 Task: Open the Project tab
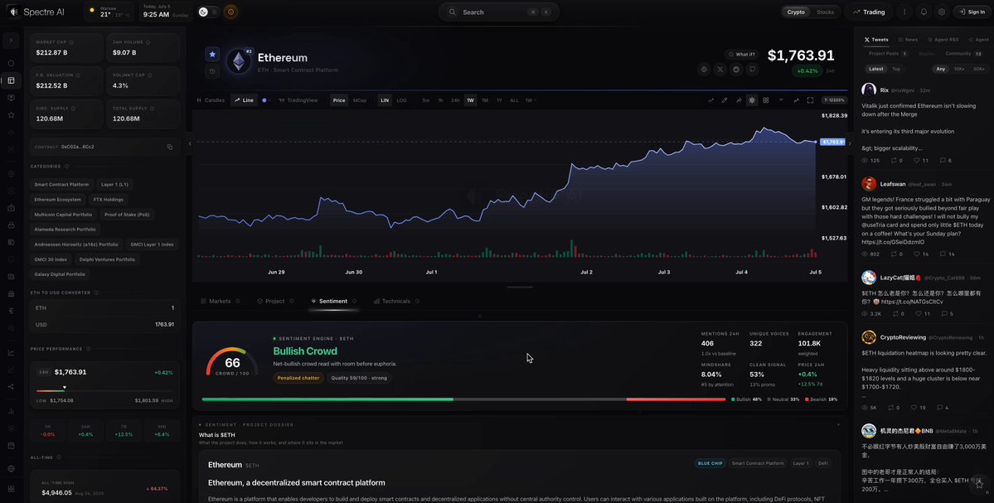(x=275, y=301)
